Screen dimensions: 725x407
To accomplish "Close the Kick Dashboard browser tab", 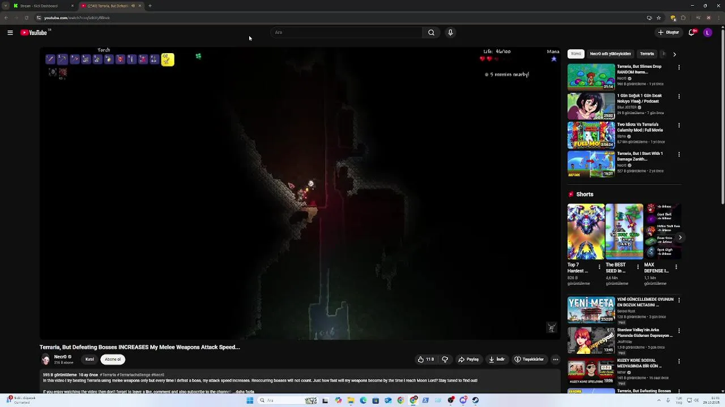I will coord(72,6).
